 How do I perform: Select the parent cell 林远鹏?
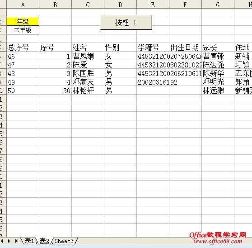218,91
